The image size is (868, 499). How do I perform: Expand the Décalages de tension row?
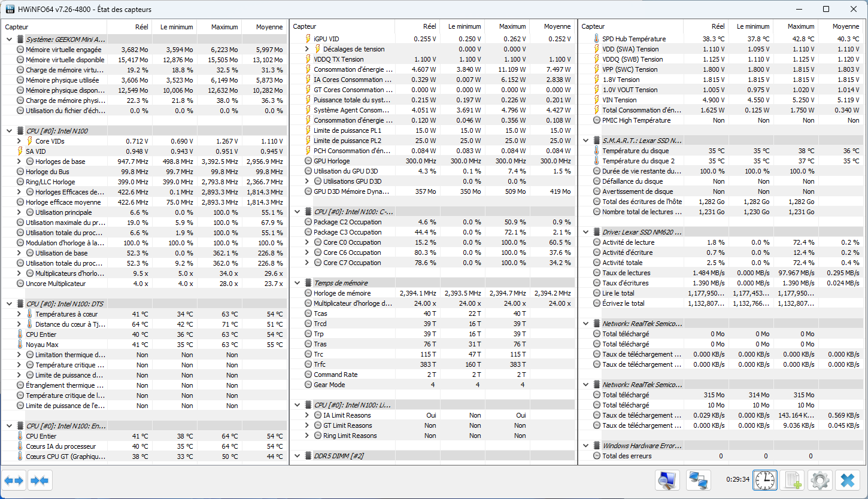click(x=307, y=49)
